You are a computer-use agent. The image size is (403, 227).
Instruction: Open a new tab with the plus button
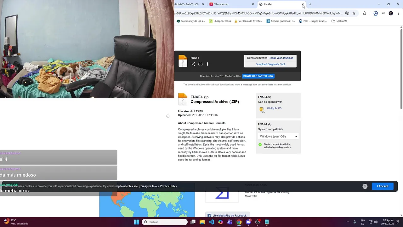[310, 4]
